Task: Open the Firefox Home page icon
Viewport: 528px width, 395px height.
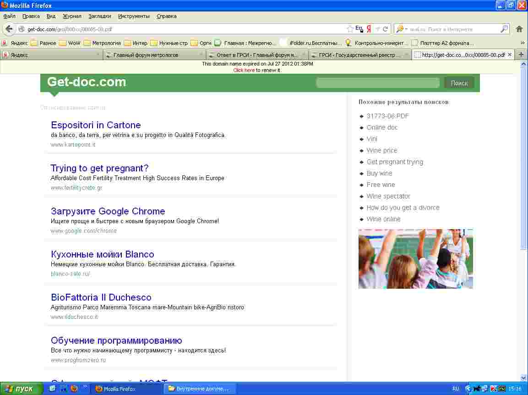Action: point(519,29)
